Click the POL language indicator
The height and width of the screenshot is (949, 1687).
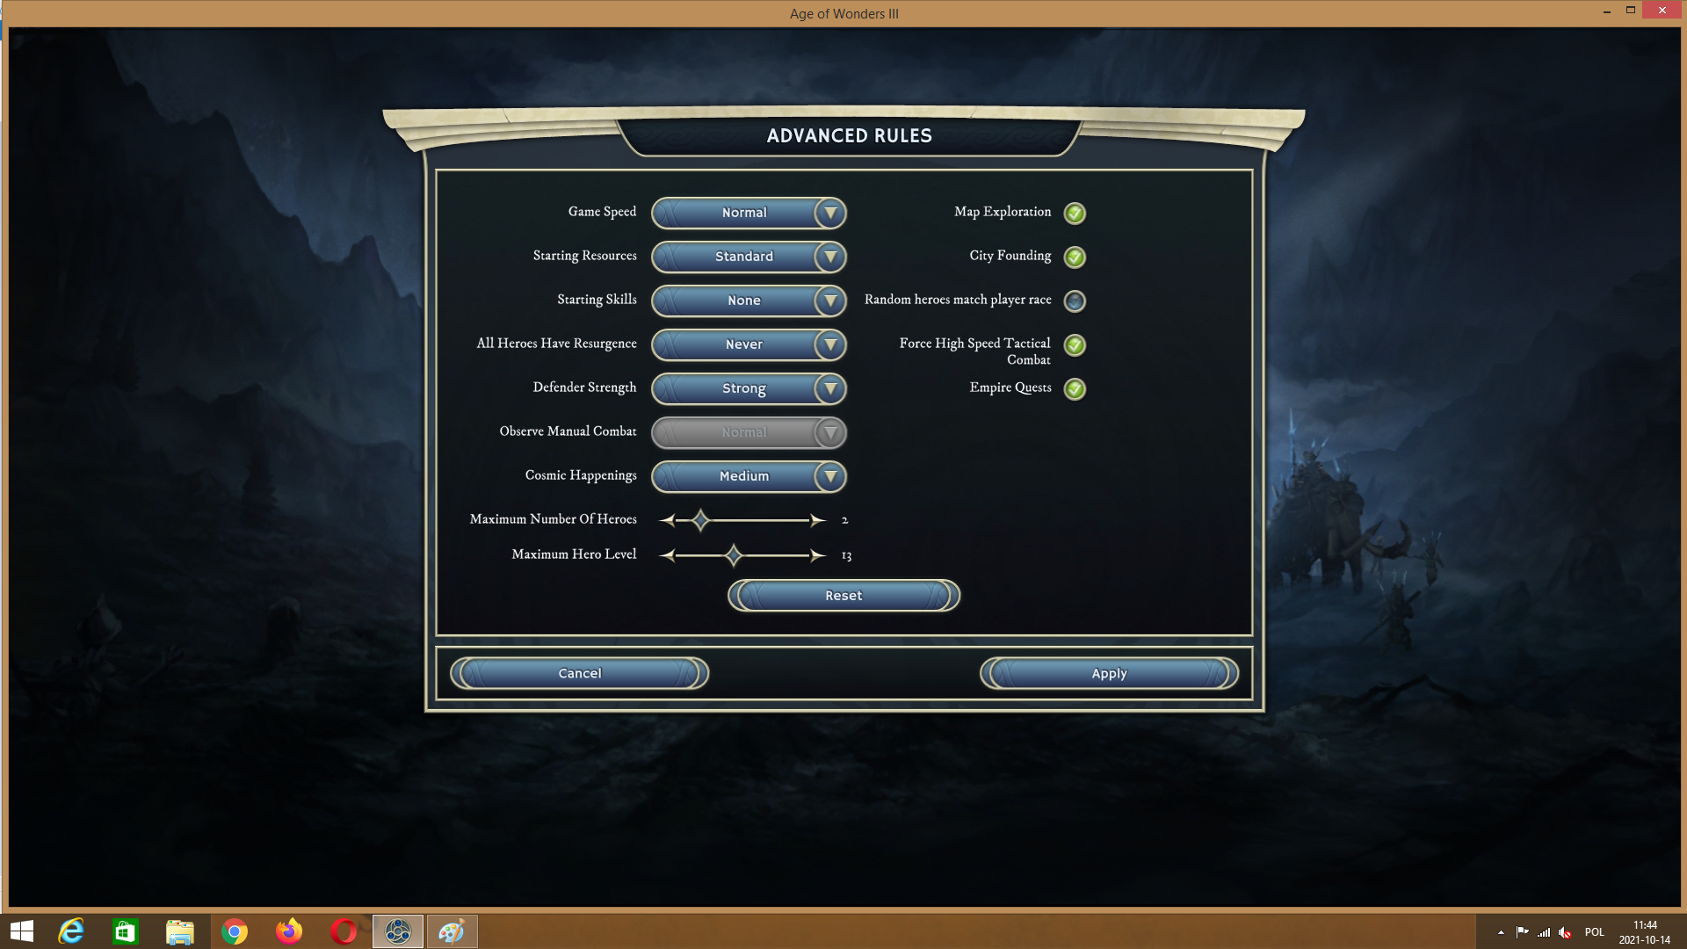coord(1594,932)
